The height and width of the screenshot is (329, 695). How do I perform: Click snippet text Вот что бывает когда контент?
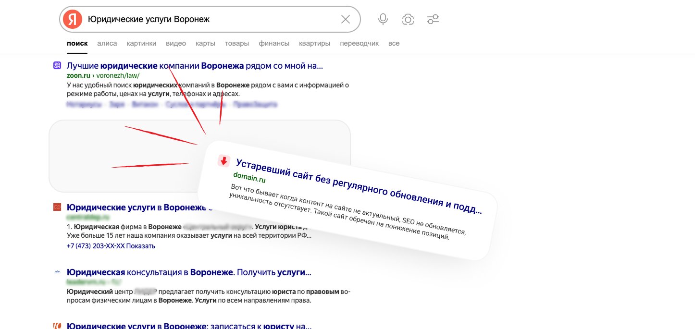tap(347, 212)
